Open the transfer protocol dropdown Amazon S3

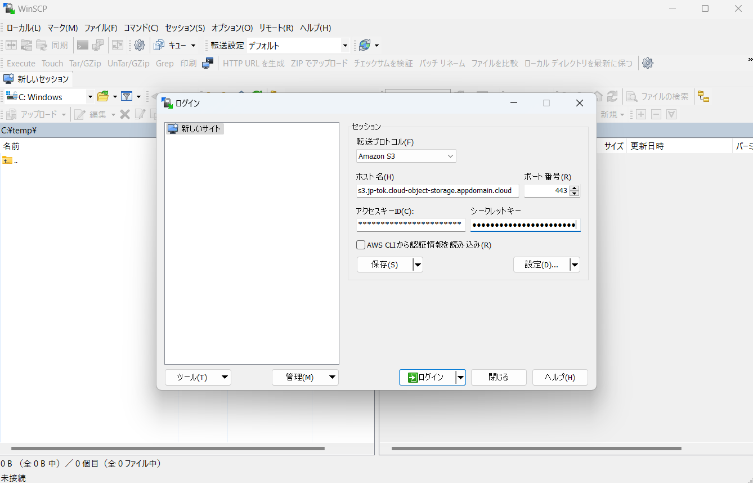406,156
